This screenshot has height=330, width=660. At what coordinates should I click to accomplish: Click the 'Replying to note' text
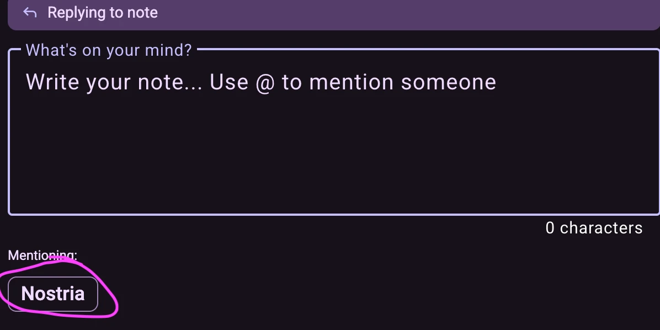[x=103, y=13]
